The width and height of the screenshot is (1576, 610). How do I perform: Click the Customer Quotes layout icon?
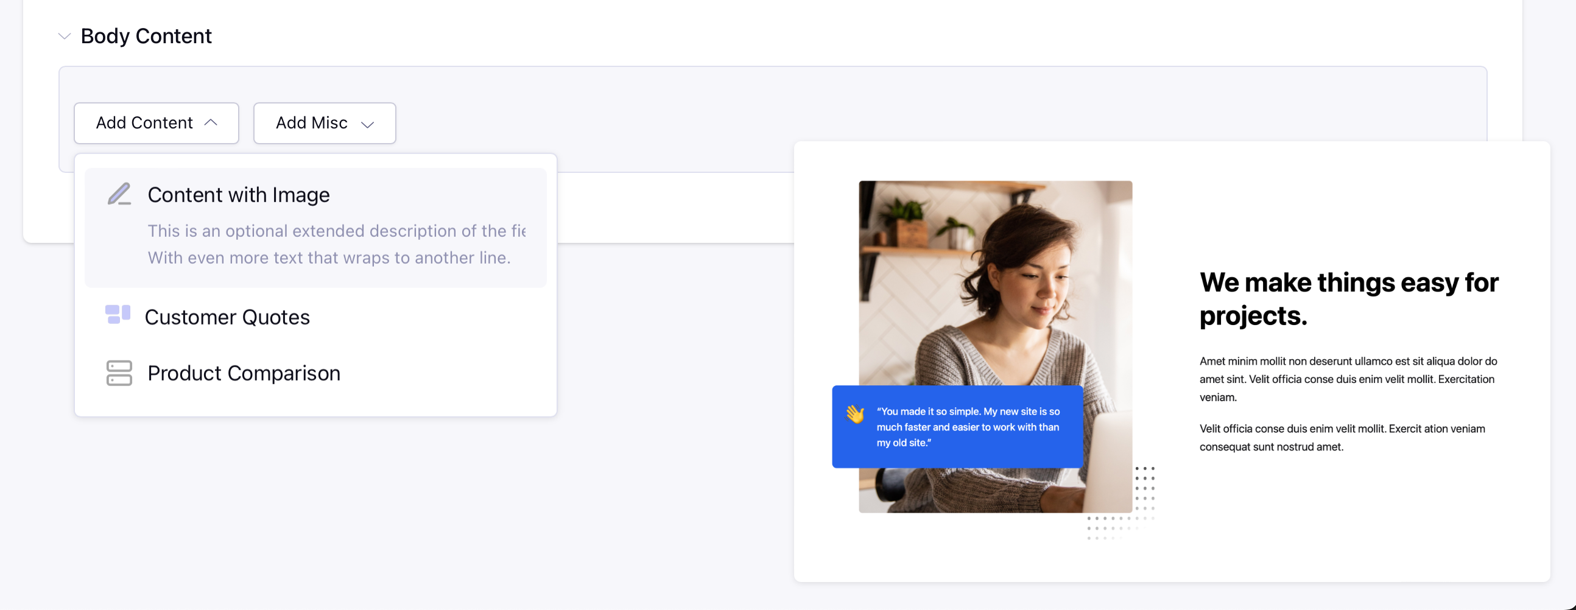(x=118, y=315)
